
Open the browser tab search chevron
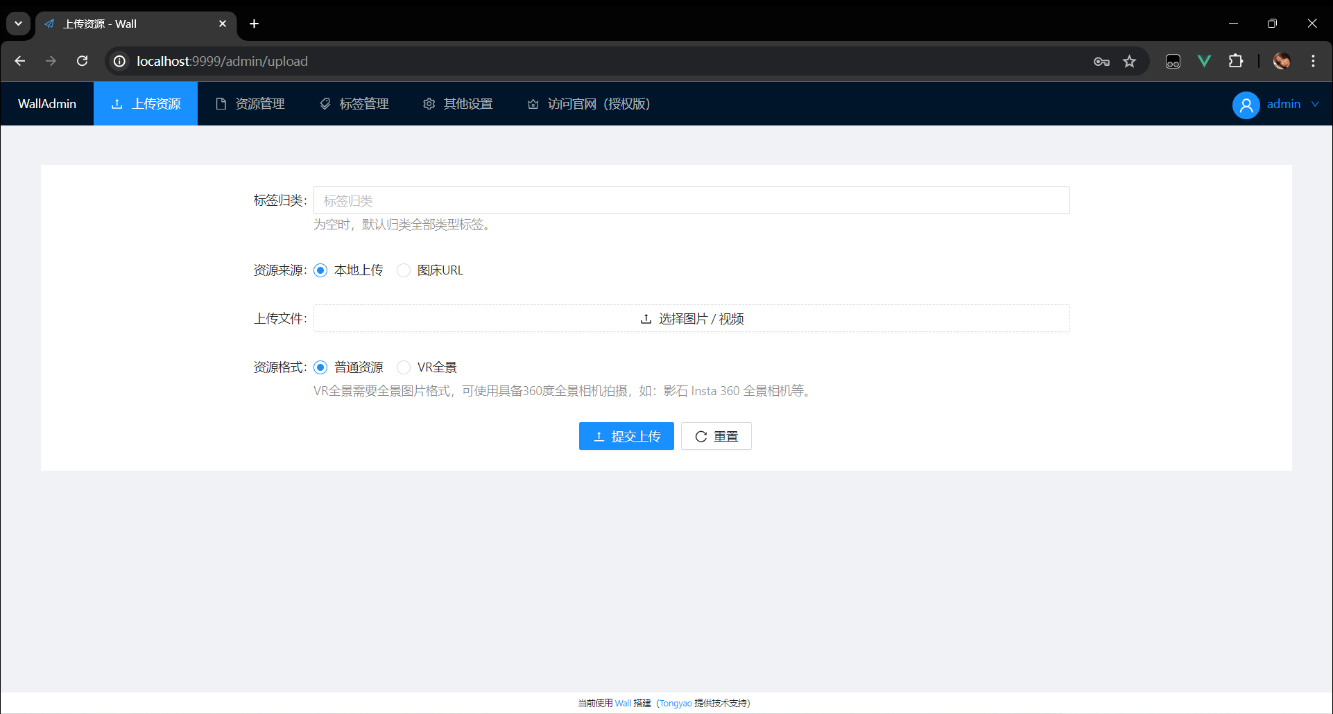tap(18, 23)
